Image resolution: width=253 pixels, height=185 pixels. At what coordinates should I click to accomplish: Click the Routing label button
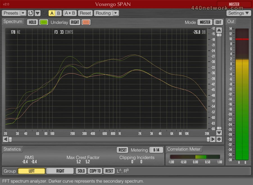[x=103, y=13]
